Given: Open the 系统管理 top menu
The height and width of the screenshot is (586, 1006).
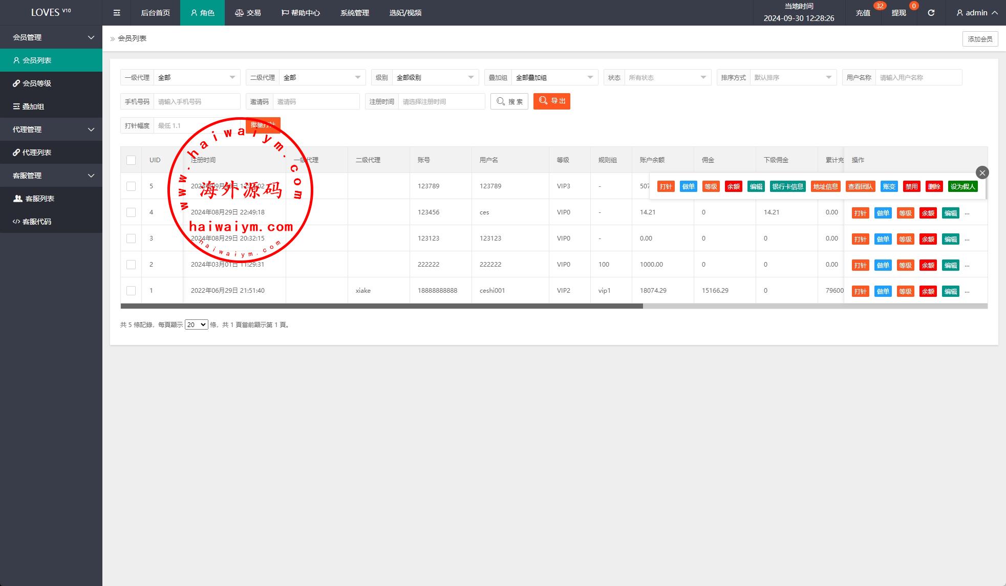Looking at the screenshot, I should click(x=354, y=13).
